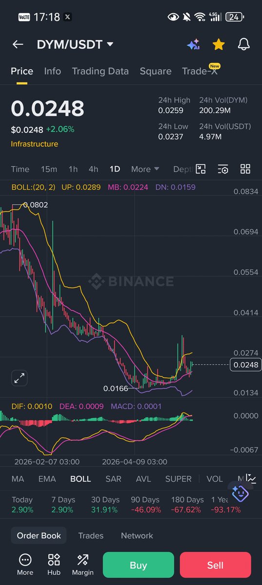Select the SAR indicator
This screenshot has height=585, width=262.
tap(113, 479)
